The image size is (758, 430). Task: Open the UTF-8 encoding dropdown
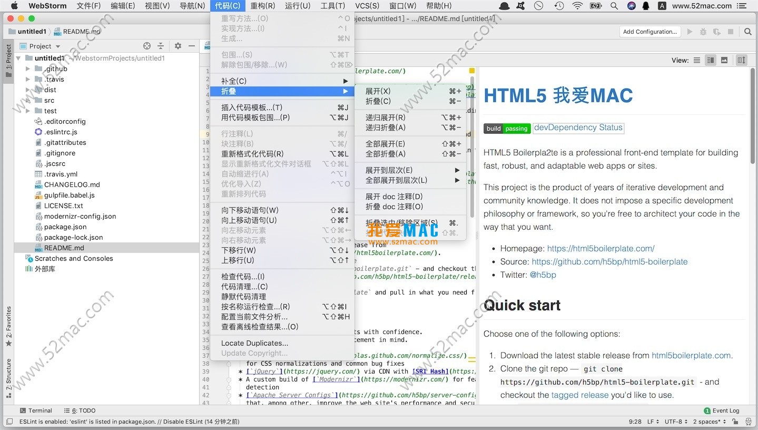point(676,422)
